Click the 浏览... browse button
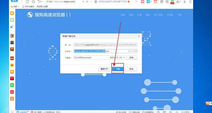Image resolution: width=212 pixels, height=113 pixels. coord(132,58)
